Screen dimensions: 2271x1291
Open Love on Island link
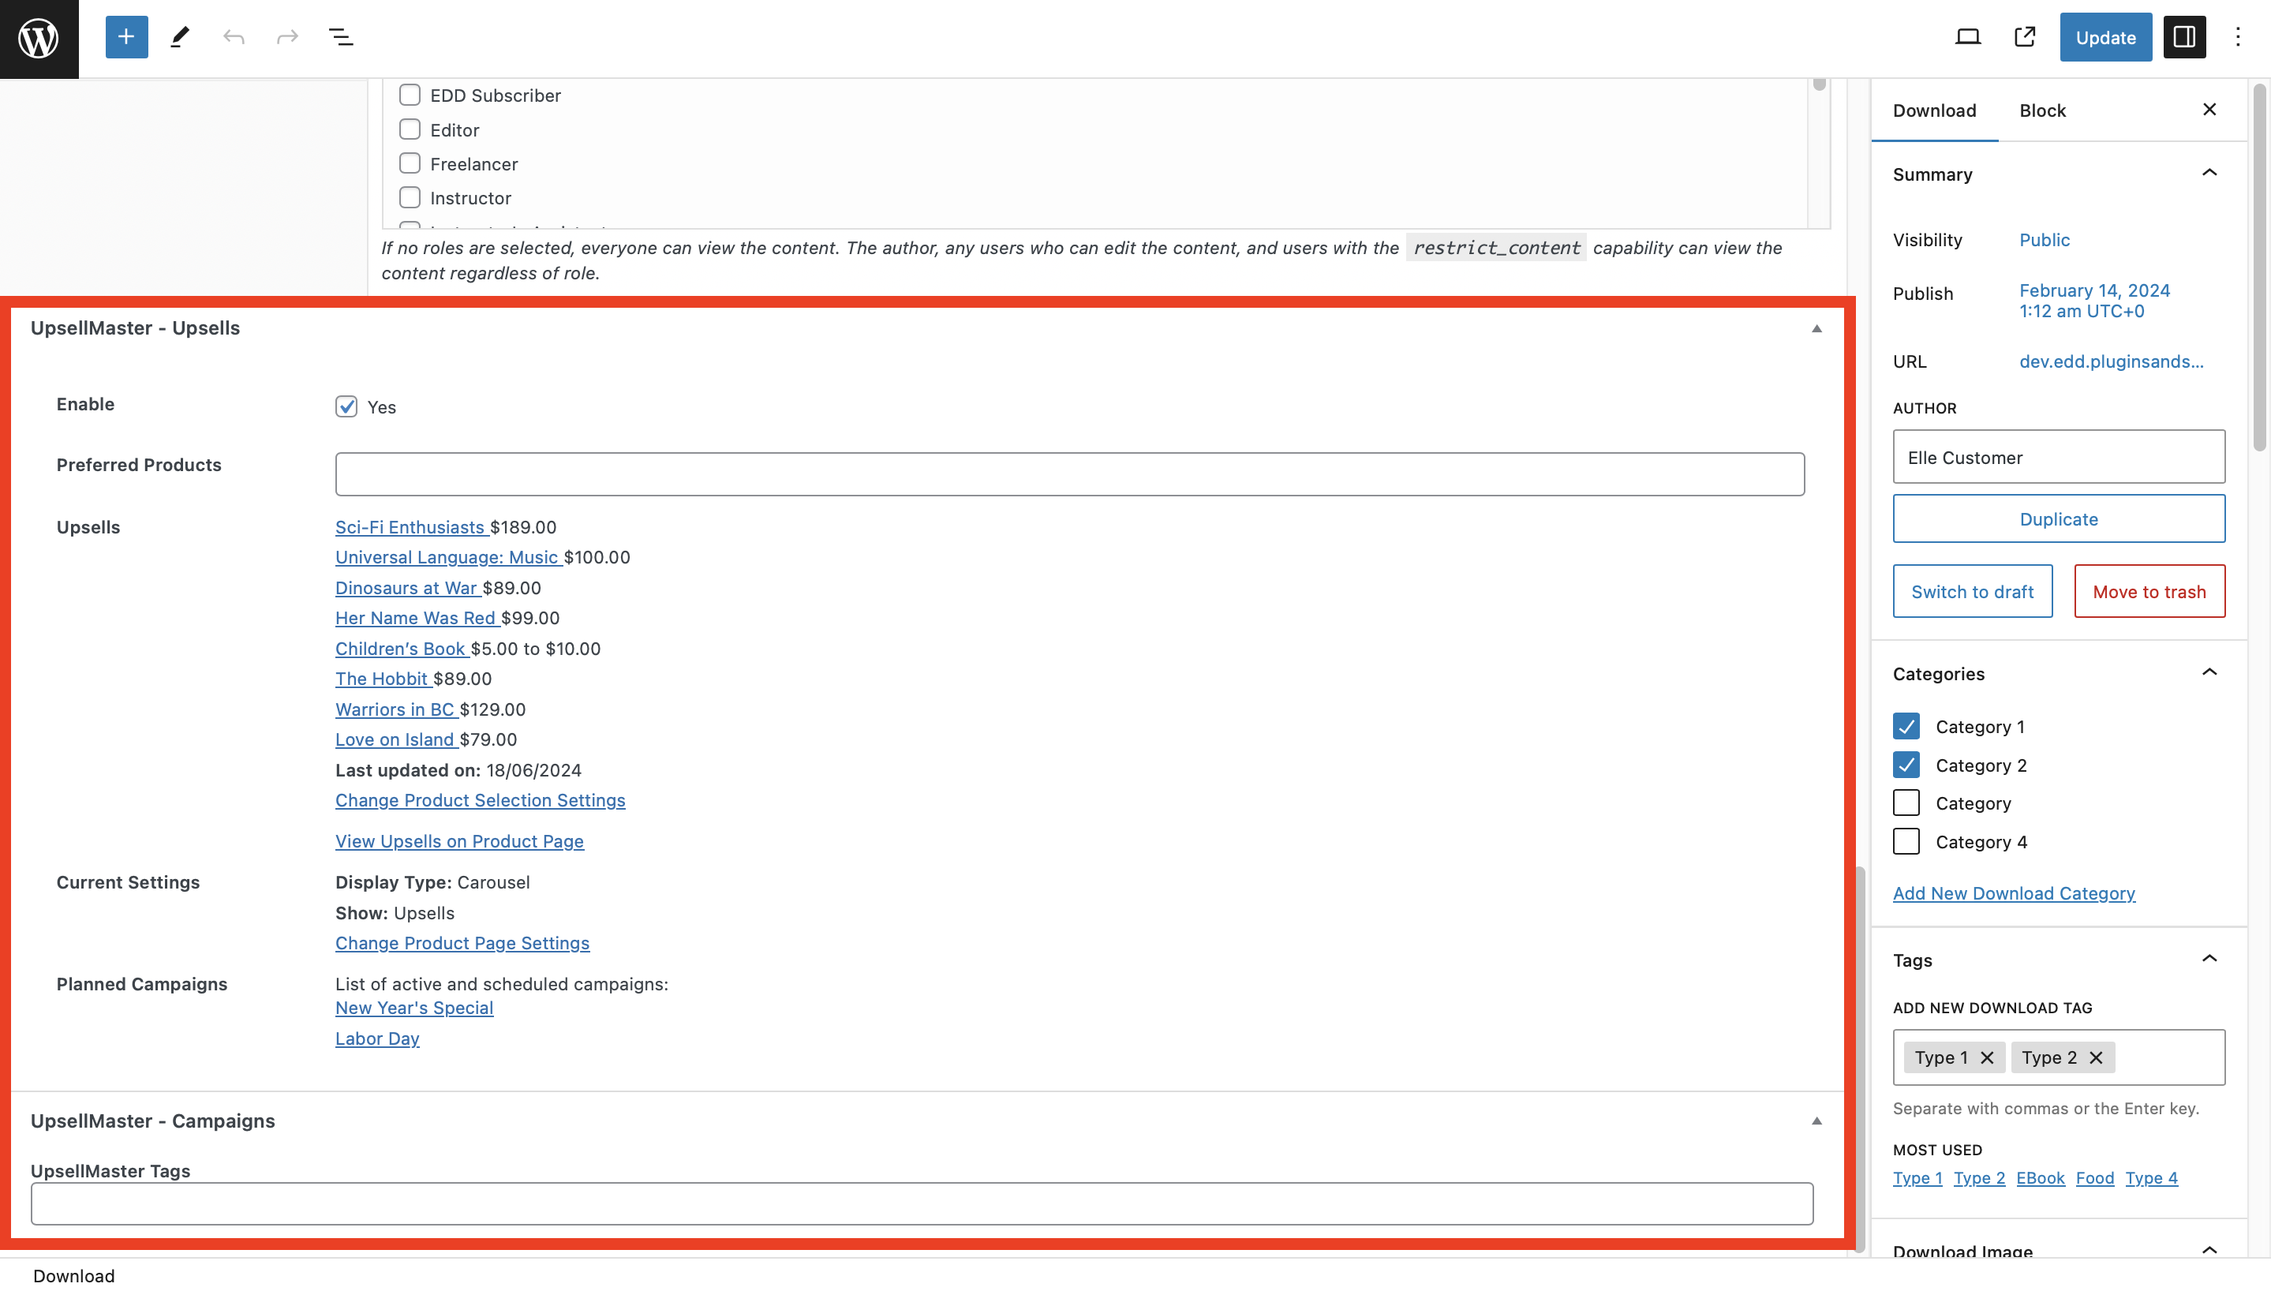[x=395, y=739]
